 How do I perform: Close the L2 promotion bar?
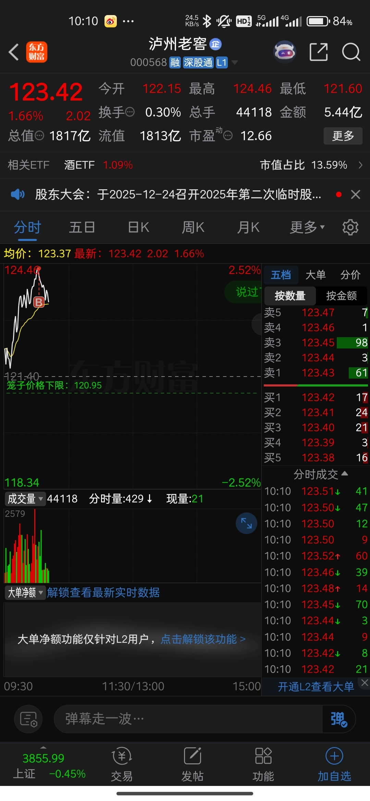click(x=365, y=683)
